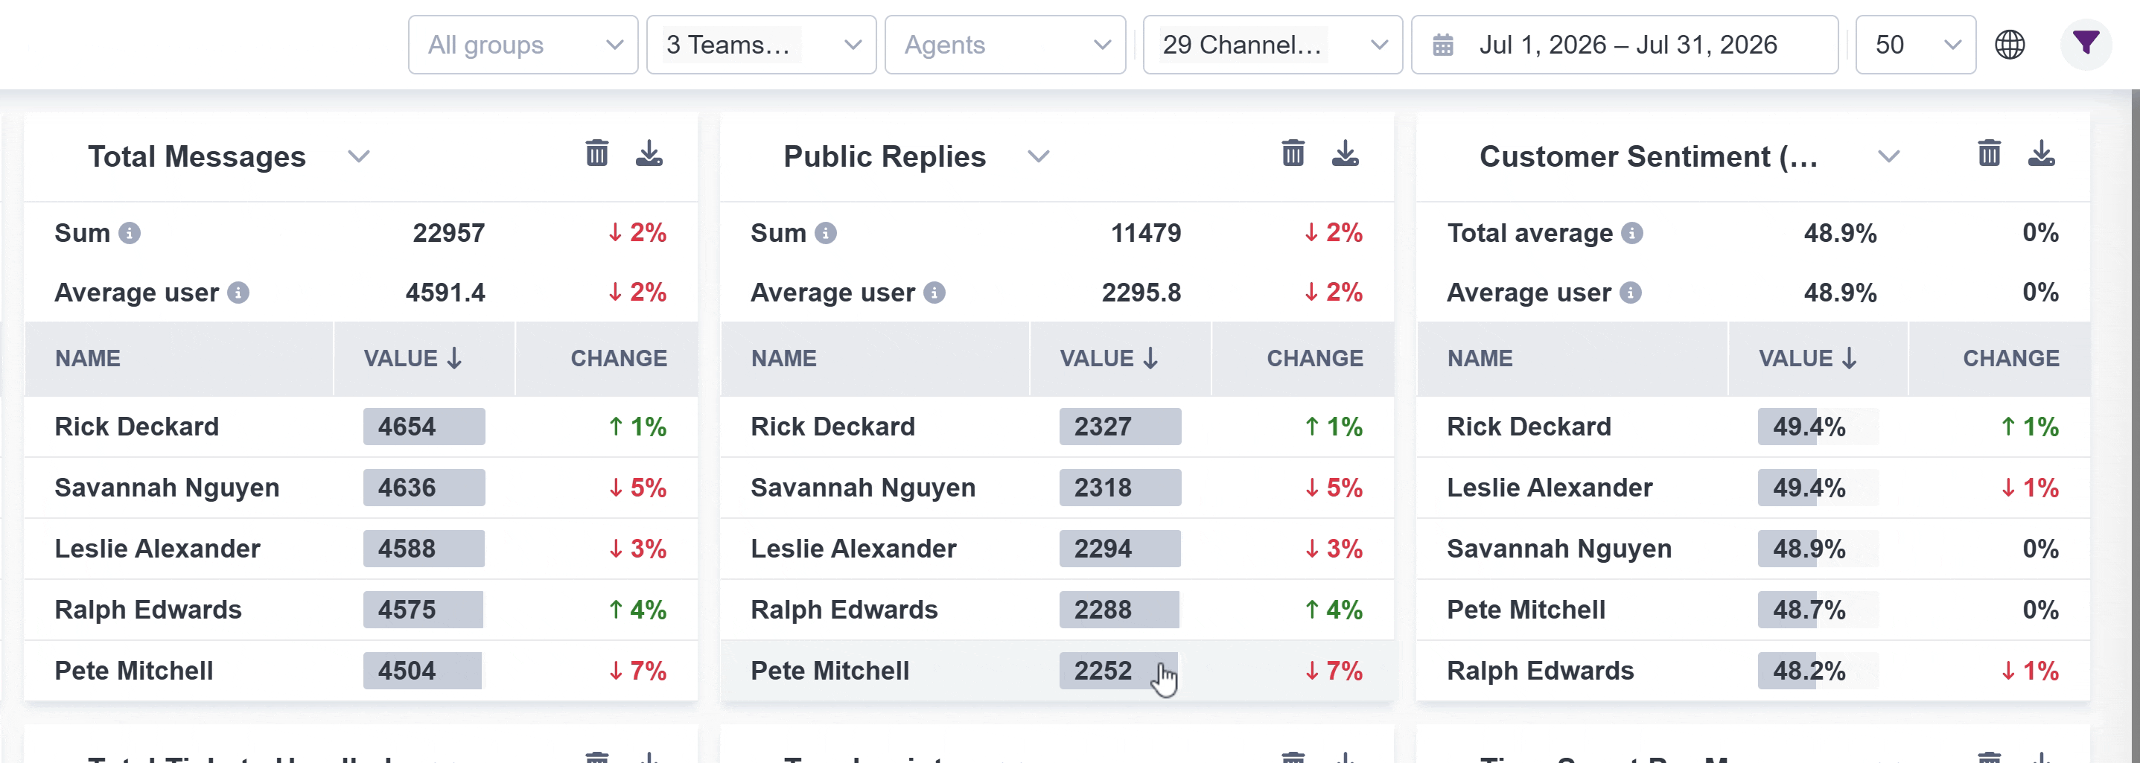
Task: Toggle the purple filter button
Action: tap(2085, 44)
